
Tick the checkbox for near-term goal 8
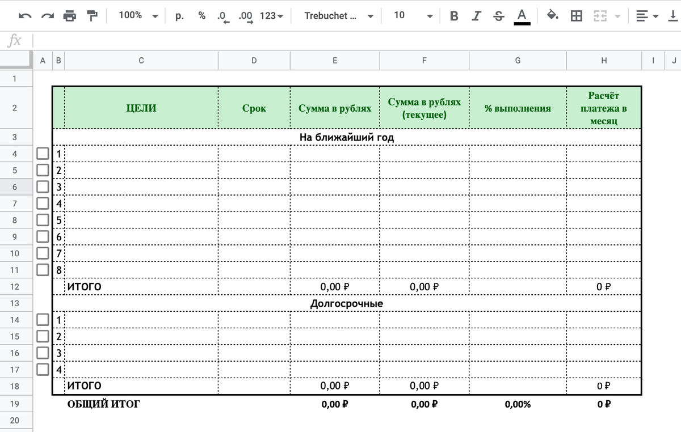click(x=43, y=269)
